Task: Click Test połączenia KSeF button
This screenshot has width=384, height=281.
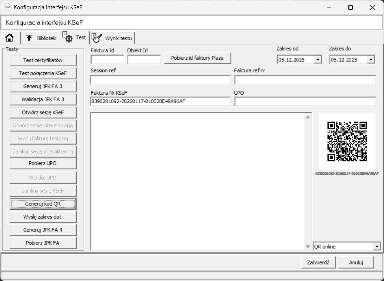Action: click(43, 73)
